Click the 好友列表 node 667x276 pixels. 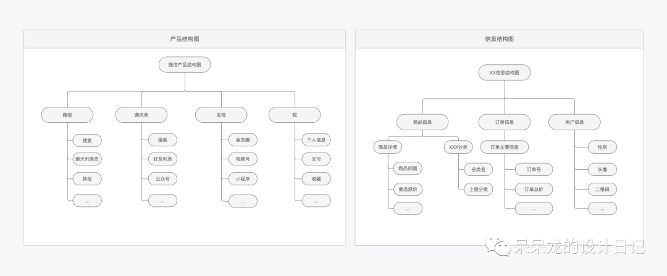pyautogui.click(x=162, y=159)
